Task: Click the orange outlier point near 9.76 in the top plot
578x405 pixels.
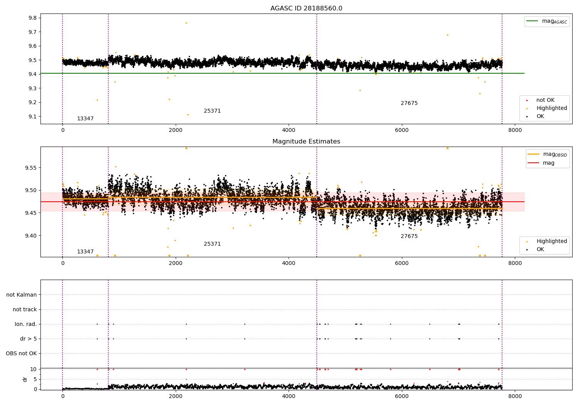Action: (186, 23)
